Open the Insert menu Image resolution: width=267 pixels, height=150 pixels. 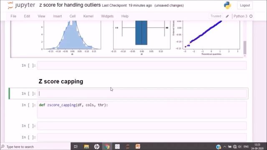(x=58, y=16)
